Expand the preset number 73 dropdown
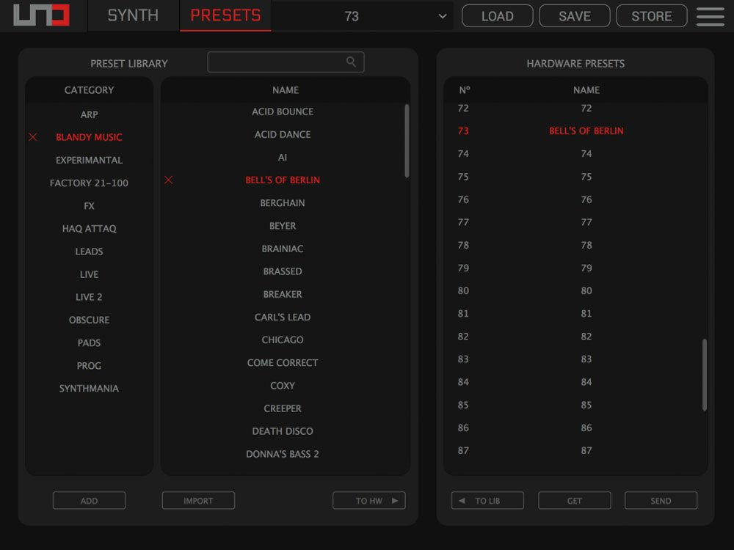The height and width of the screenshot is (550, 734). click(x=442, y=16)
